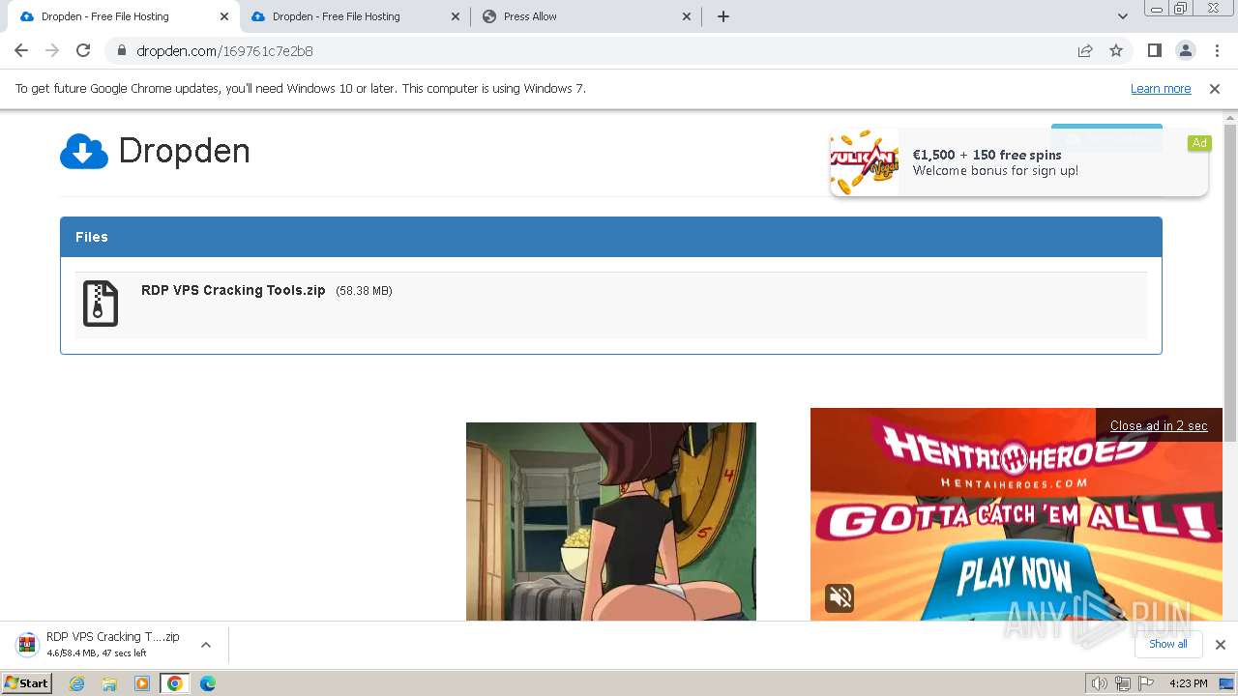The image size is (1238, 696).
Task: Open the Learn more link
Action: point(1161,88)
